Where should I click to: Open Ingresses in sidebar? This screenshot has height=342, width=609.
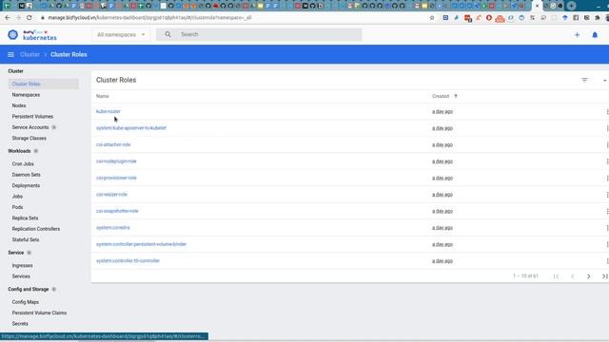coord(22,265)
